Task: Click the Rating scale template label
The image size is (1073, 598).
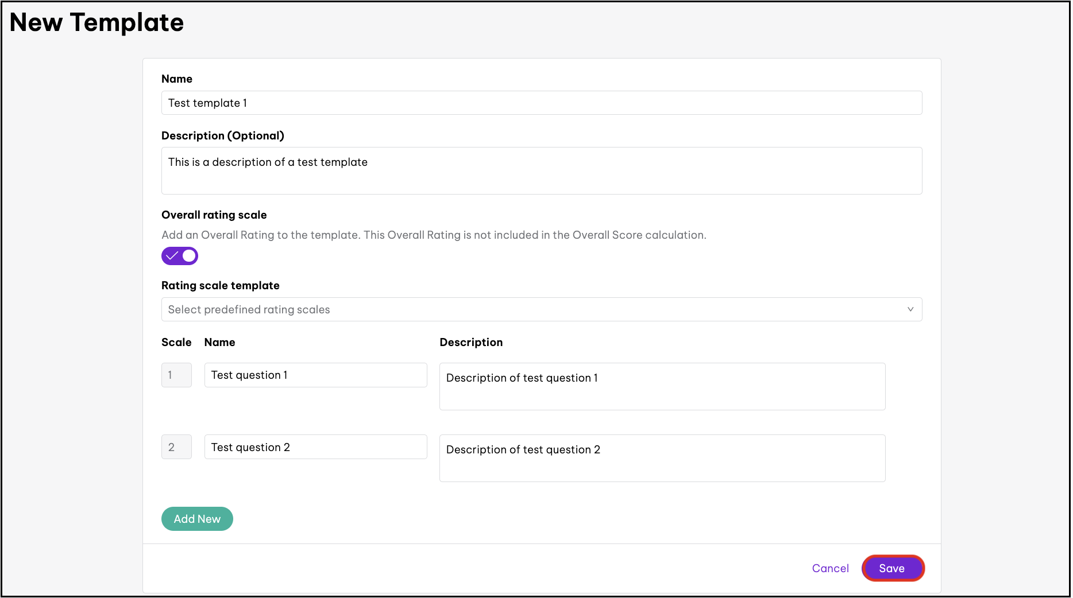Action: [x=220, y=285]
